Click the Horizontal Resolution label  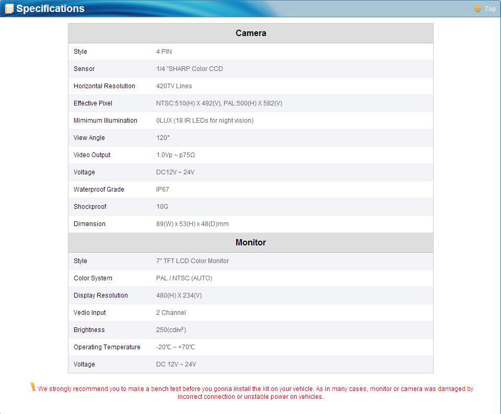(104, 86)
